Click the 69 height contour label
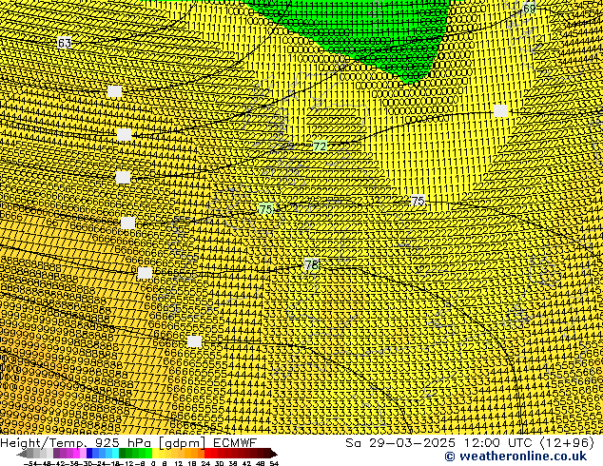The height and width of the screenshot is (466, 603). [x=530, y=8]
